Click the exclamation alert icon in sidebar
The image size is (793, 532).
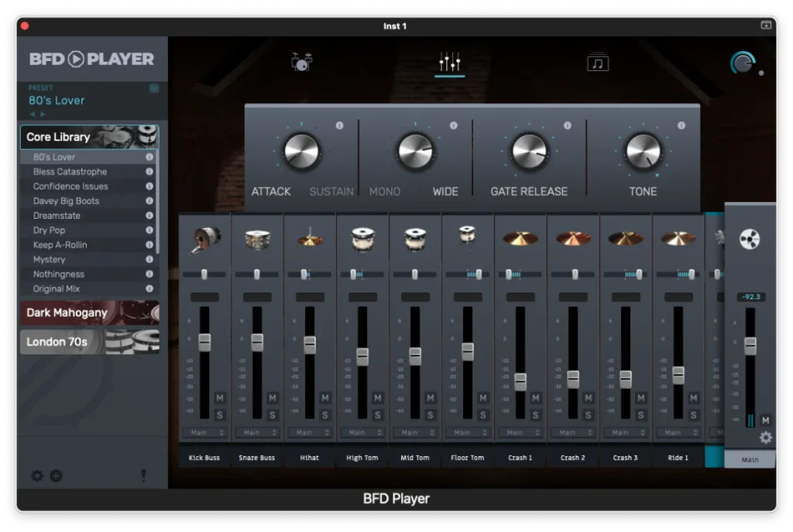pos(143,476)
